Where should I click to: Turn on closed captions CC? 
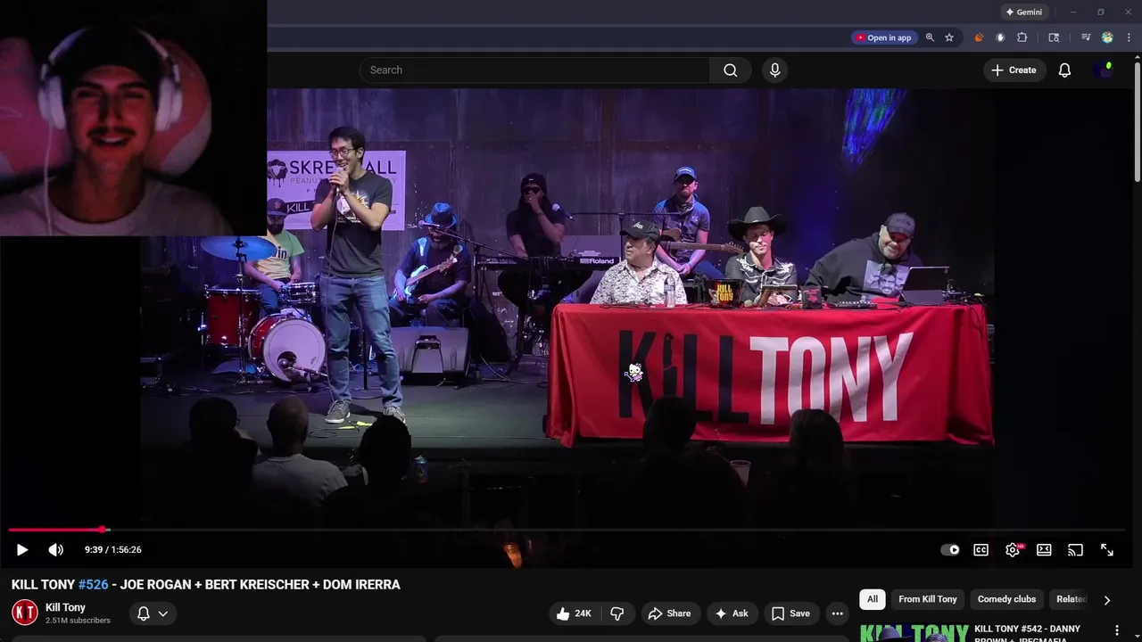click(x=981, y=550)
